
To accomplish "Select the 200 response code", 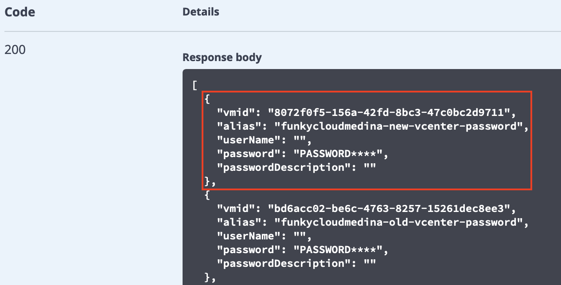I will (x=15, y=50).
